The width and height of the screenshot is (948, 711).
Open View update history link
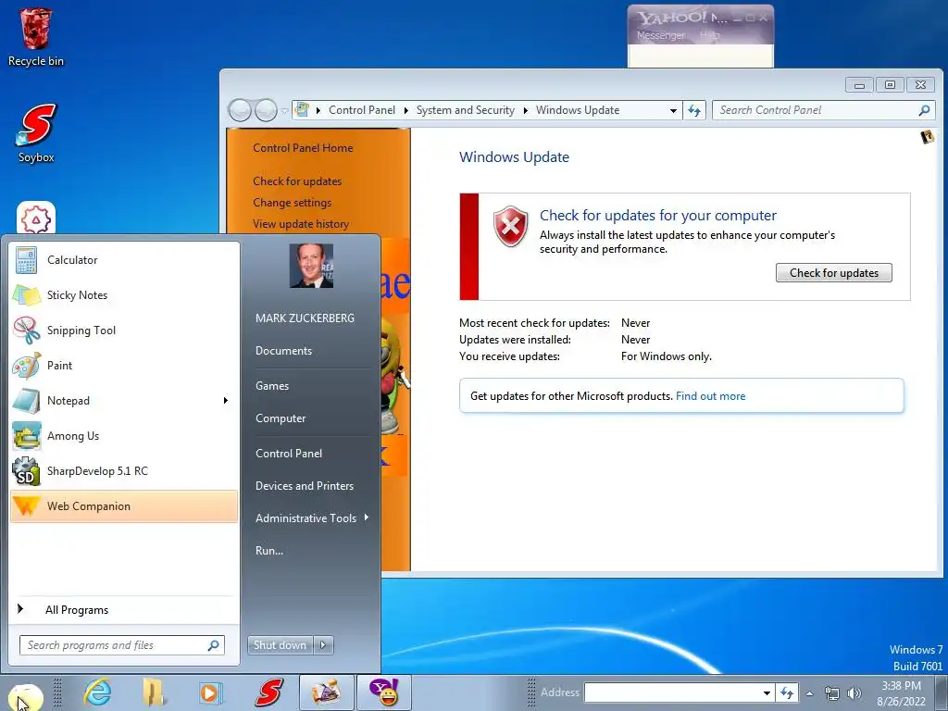click(x=301, y=224)
